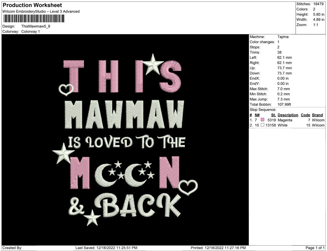Click the & BACK lettering in the design
The height and width of the screenshot is (251, 327).
coord(125,206)
